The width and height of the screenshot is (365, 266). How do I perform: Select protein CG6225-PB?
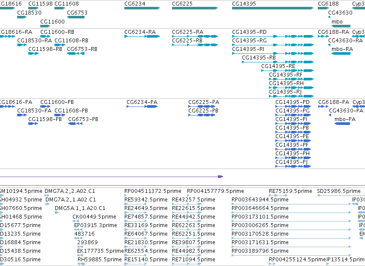203,111
